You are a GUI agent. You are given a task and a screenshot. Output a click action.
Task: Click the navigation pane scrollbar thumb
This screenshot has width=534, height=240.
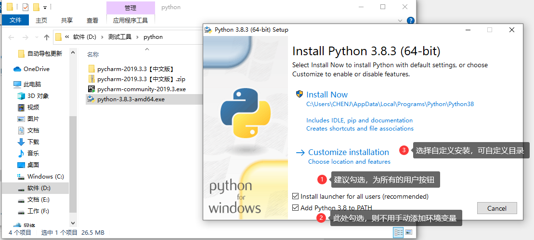tap(73, 164)
